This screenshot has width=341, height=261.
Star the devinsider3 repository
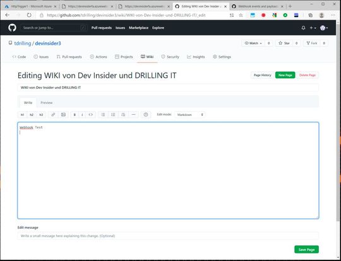284,43
